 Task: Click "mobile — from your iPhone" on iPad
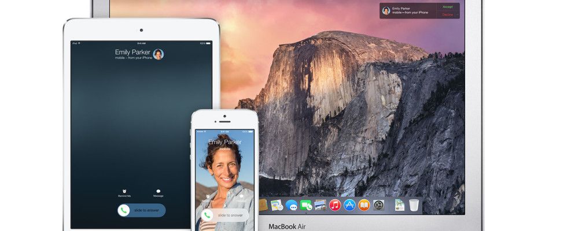point(134,58)
